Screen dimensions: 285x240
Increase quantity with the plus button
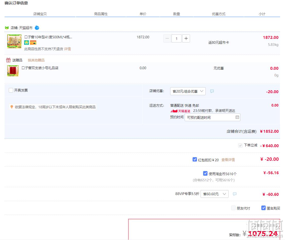point(186,39)
